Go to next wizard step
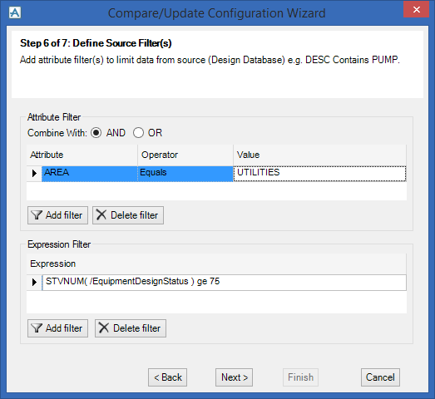Screen dimensions: 435x399 (x=235, y=377)
